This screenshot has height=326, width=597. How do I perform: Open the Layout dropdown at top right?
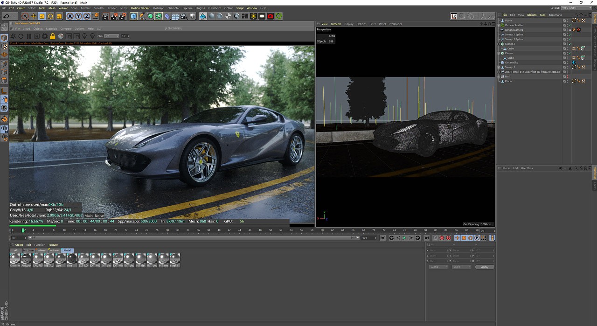[577, 8]
